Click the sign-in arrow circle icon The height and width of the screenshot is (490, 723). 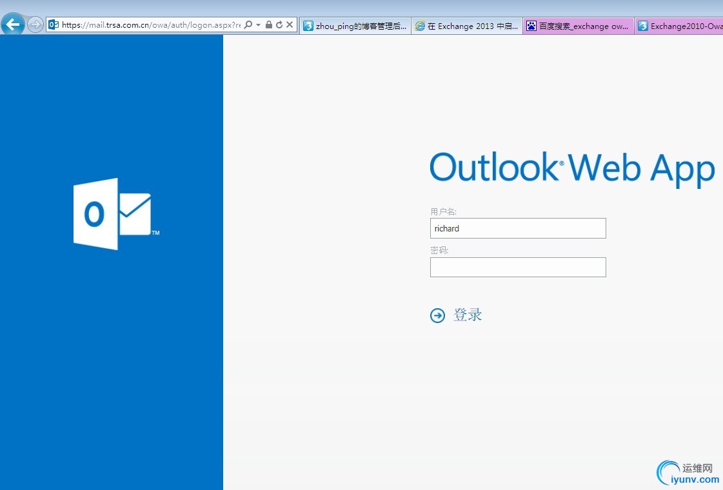[437, 315]
